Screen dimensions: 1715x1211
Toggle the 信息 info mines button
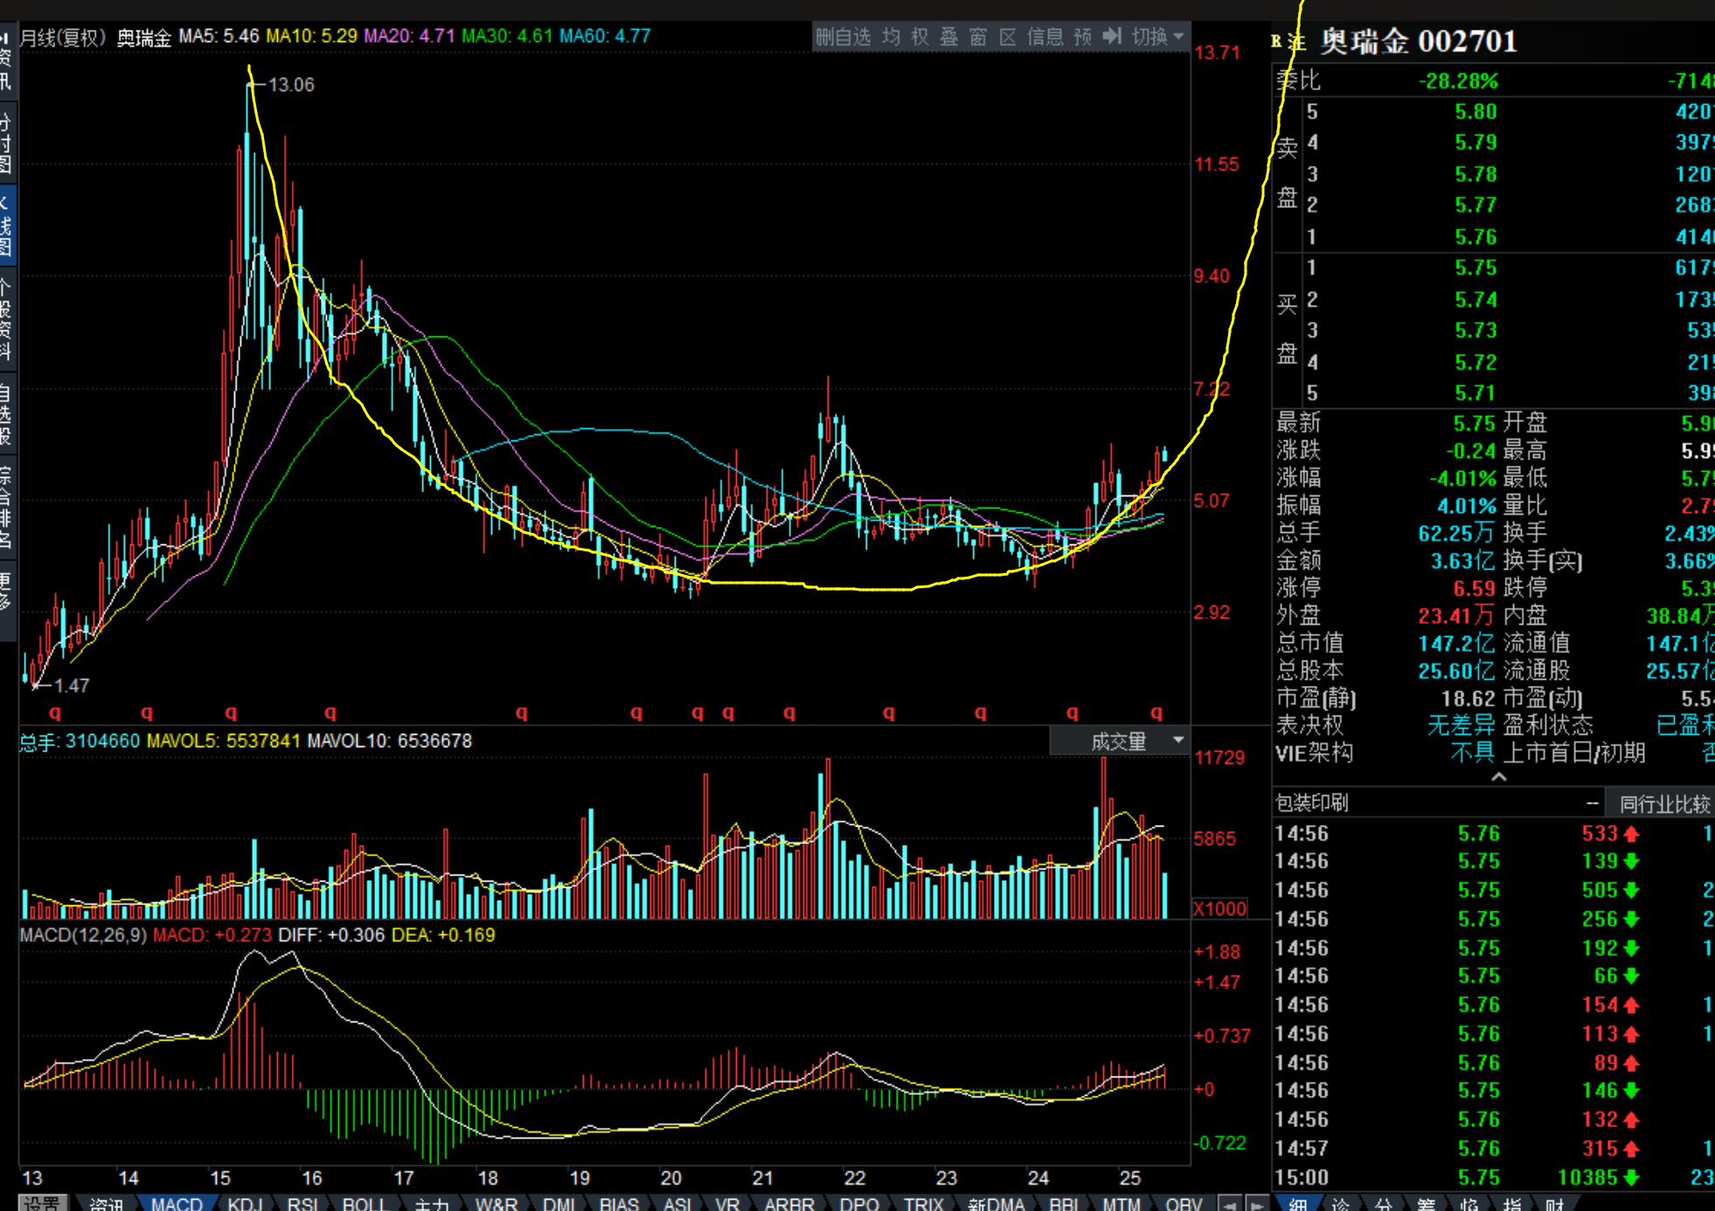click(x=1045, y=37)
